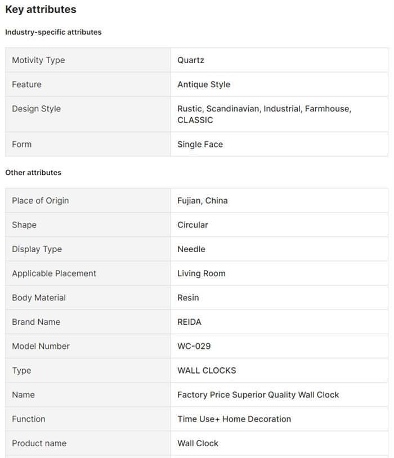The height and width of the screenshot is (458, 394).
Task: Select the "Product name" attribute label
Action: coord(39,443)
